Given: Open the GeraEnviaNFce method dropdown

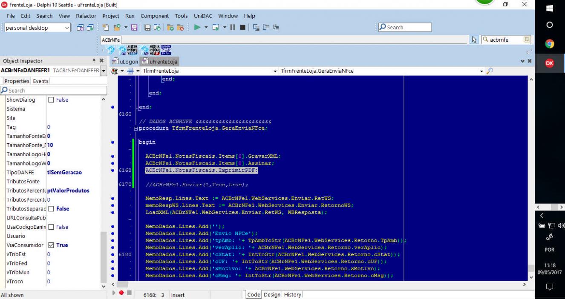Looking at the screenshot, I should (x=482, y=71).
